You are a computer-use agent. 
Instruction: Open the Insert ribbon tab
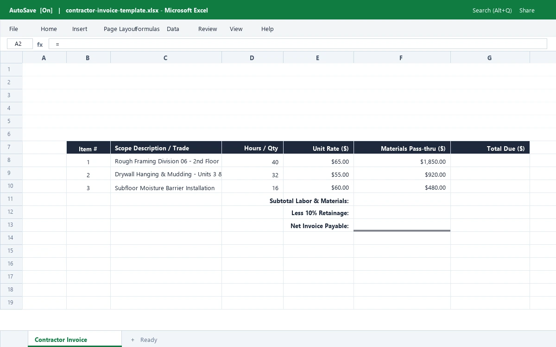point(80,29)
